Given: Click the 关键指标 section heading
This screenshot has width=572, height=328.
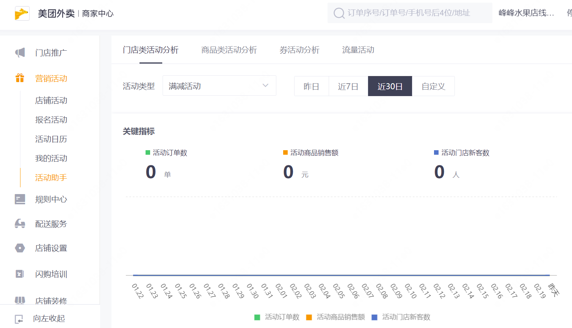Looking at the screenshot, I should click(x=139, y=131).
